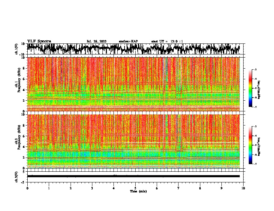Image resolution: width=274 pixels, height=211 pixels.
Task: Click the "ch.1(V)" axis label
Action: (x=17, y=49)
